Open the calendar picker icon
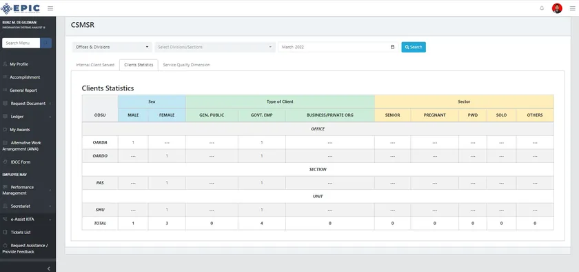The width and height of the screenshot is (579, 272). [x=392, y=47]
